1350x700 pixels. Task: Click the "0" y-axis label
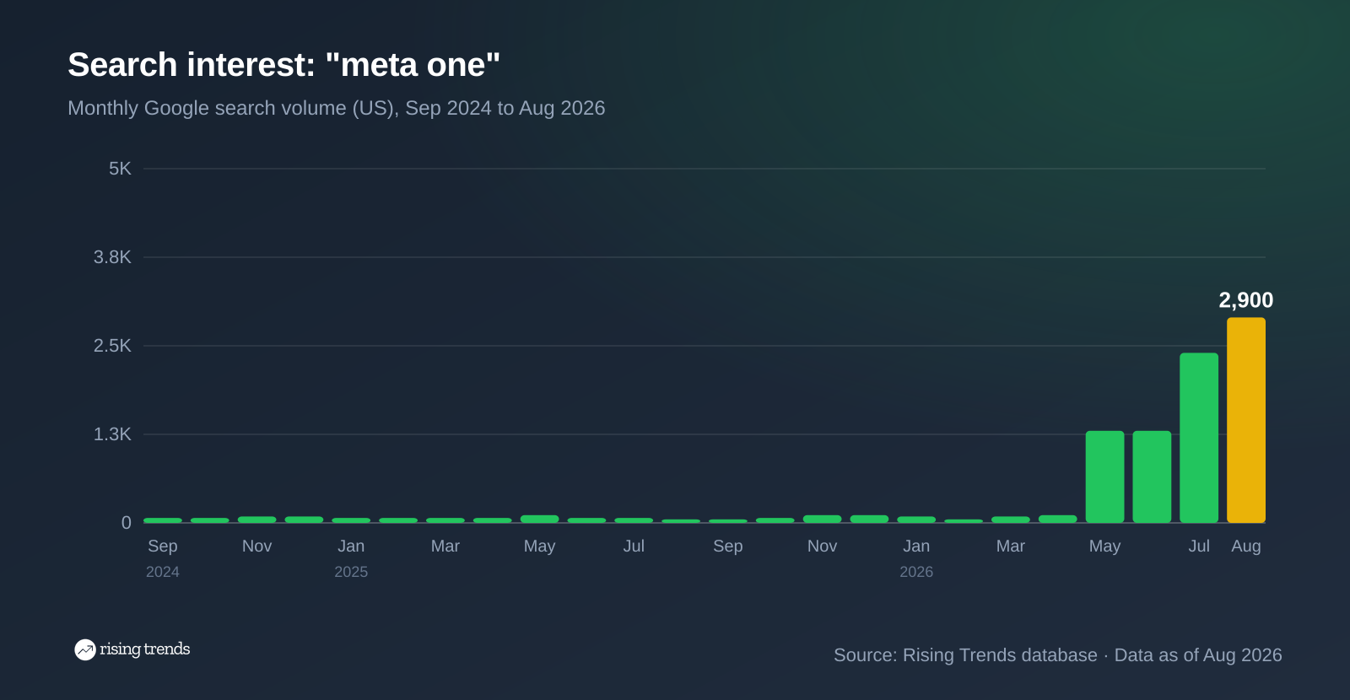point(127,523)
